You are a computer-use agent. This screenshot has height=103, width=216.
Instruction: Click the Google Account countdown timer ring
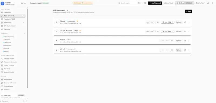(x=163, y=31)
